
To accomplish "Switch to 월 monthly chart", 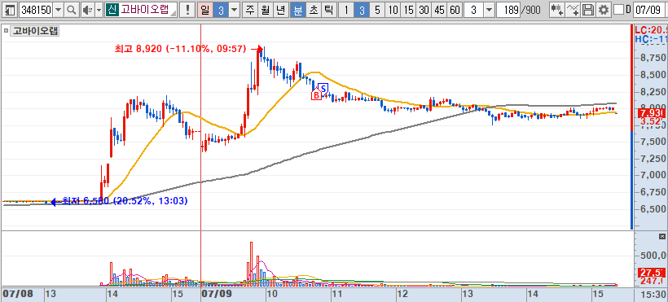I will tap(265, 10).
